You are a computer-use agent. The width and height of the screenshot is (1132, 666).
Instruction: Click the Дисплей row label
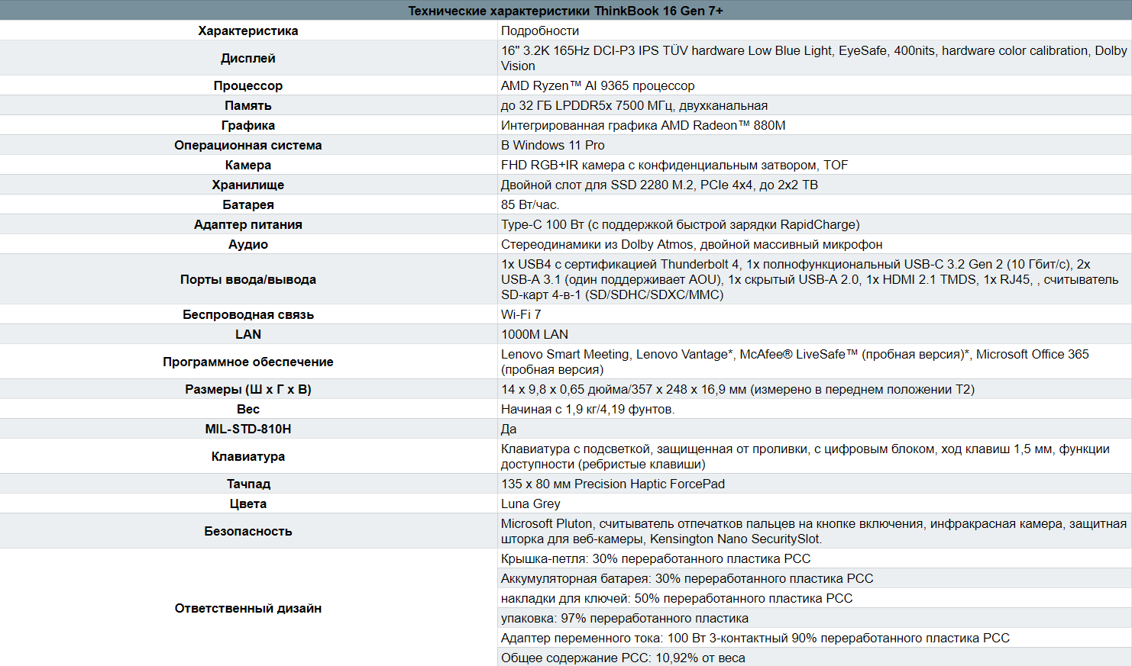(x=247, y=58)
